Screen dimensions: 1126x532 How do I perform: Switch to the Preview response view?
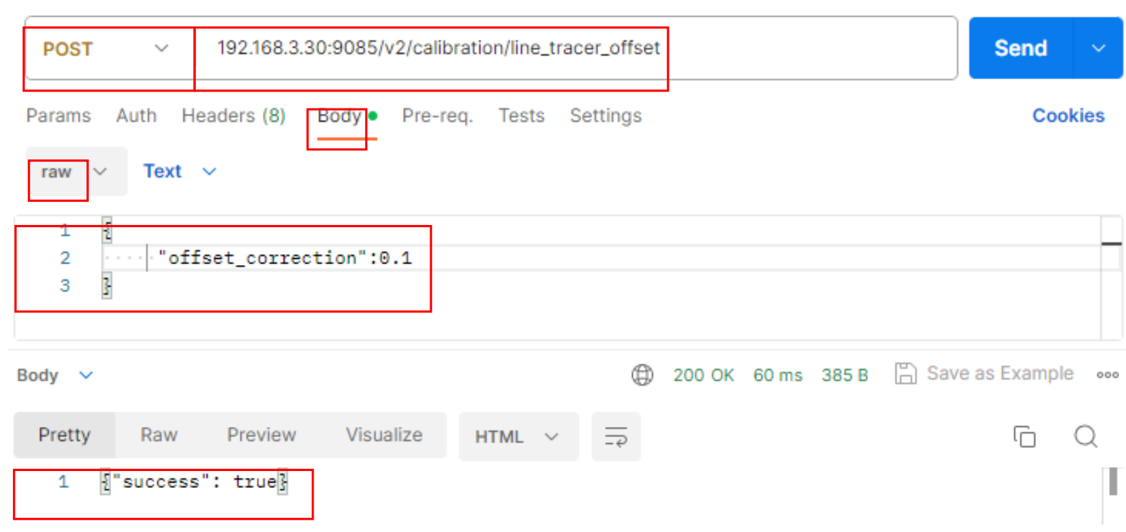pos(261,435)
